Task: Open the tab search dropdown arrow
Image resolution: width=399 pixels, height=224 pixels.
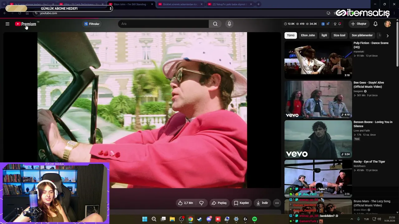Action: click(x=4, y=4)
